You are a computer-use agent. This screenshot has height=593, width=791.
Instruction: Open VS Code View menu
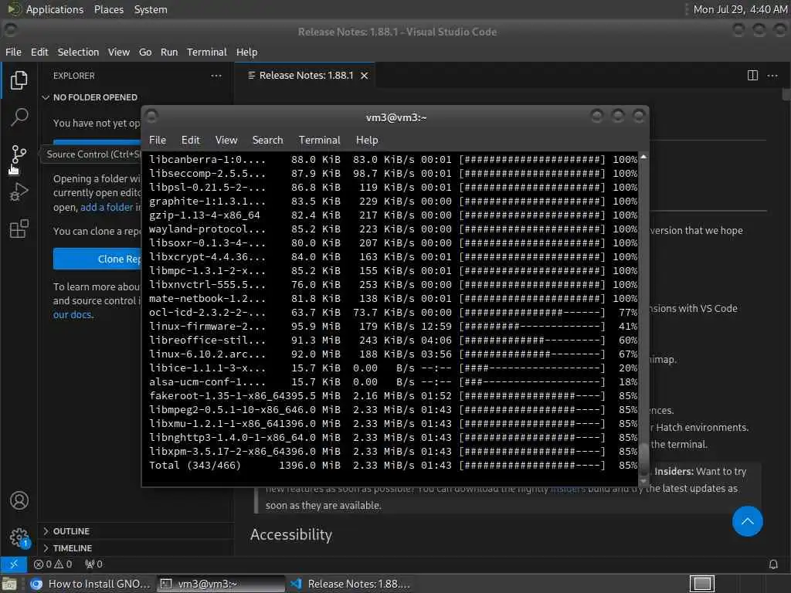point(118,52)
